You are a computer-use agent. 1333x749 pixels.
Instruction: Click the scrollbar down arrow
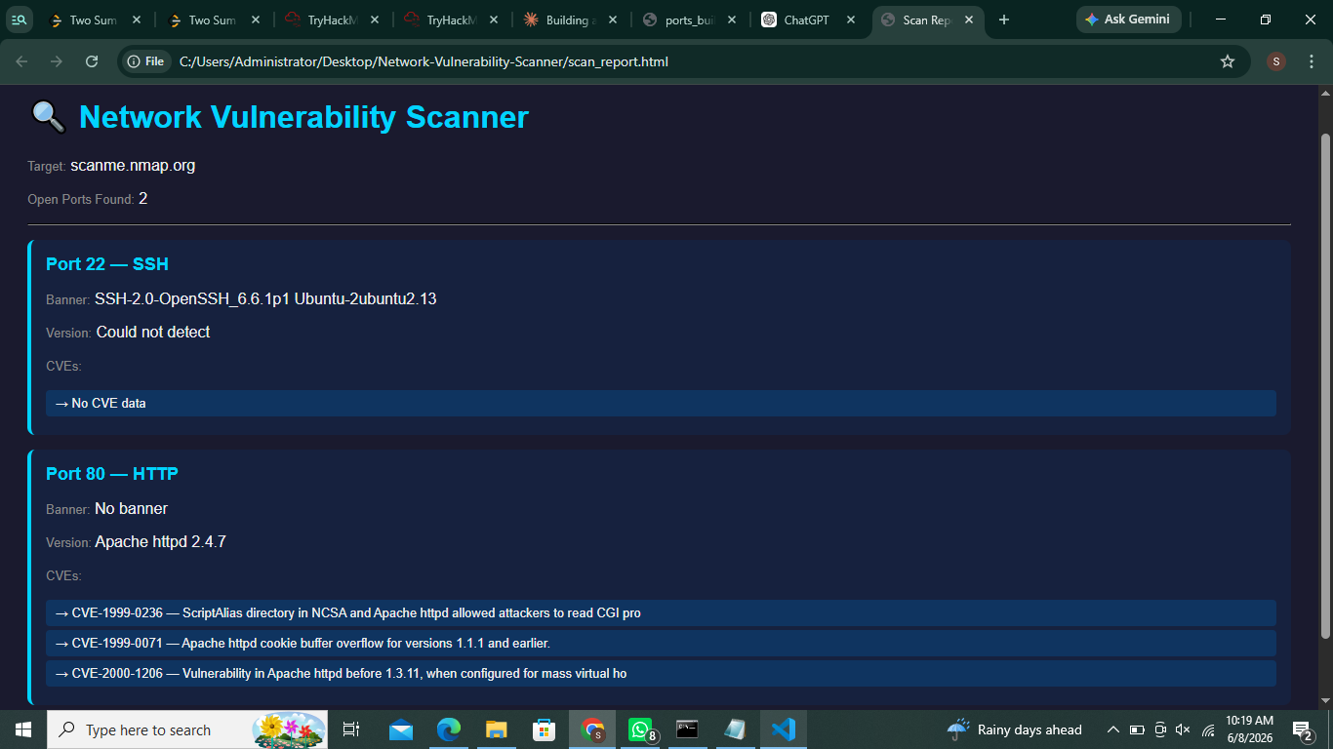tap(1325, 700)
